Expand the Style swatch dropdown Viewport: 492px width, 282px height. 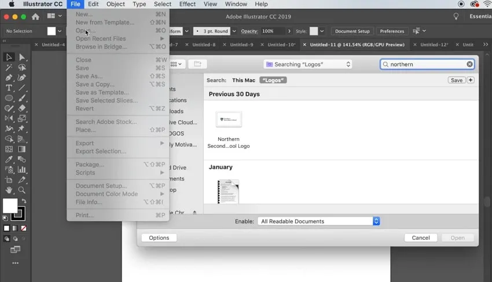tap(322, 31)
